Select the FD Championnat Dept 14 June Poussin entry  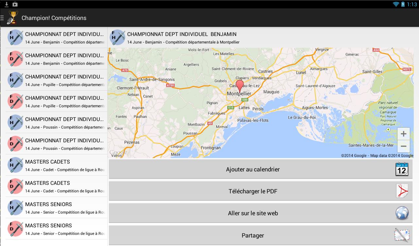(x=56, y=144)
